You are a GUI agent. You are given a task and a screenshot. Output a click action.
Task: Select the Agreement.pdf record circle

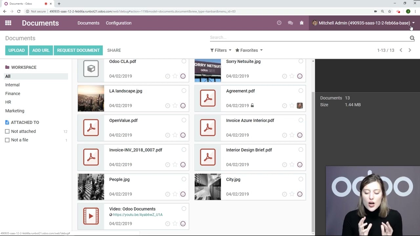tap(301, 91)
